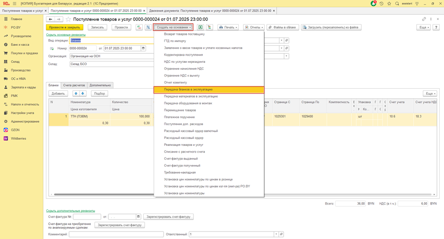Image resolution: width=444 pixels, height=239 pixels.
Task: Select Перемещение товаров menu entry
Action: pos(209,111)
